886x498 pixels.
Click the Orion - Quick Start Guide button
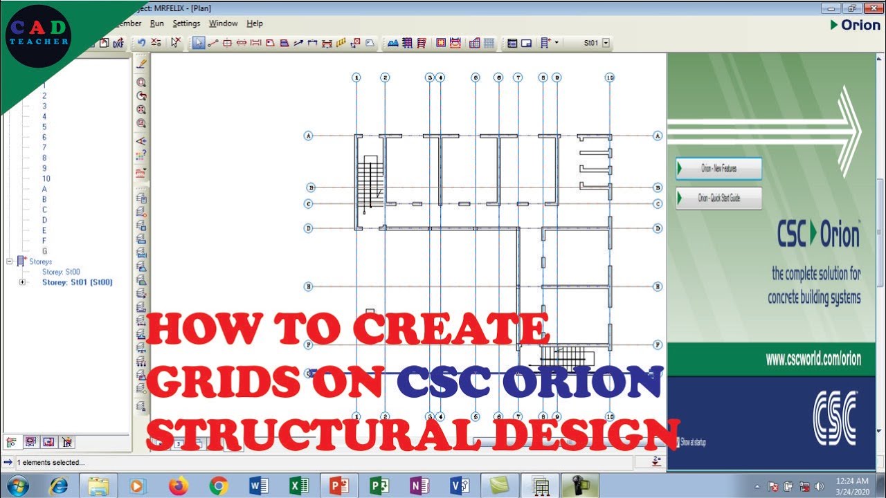pos(719,199)
